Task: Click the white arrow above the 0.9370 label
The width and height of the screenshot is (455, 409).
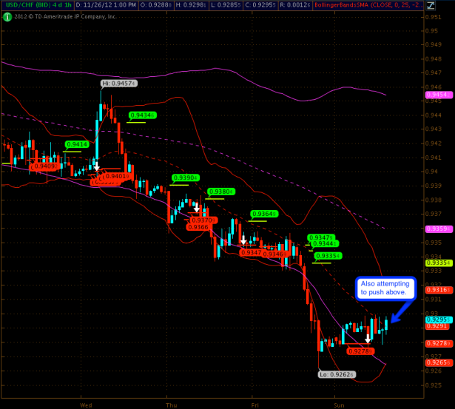Action: tap(196, 209)
